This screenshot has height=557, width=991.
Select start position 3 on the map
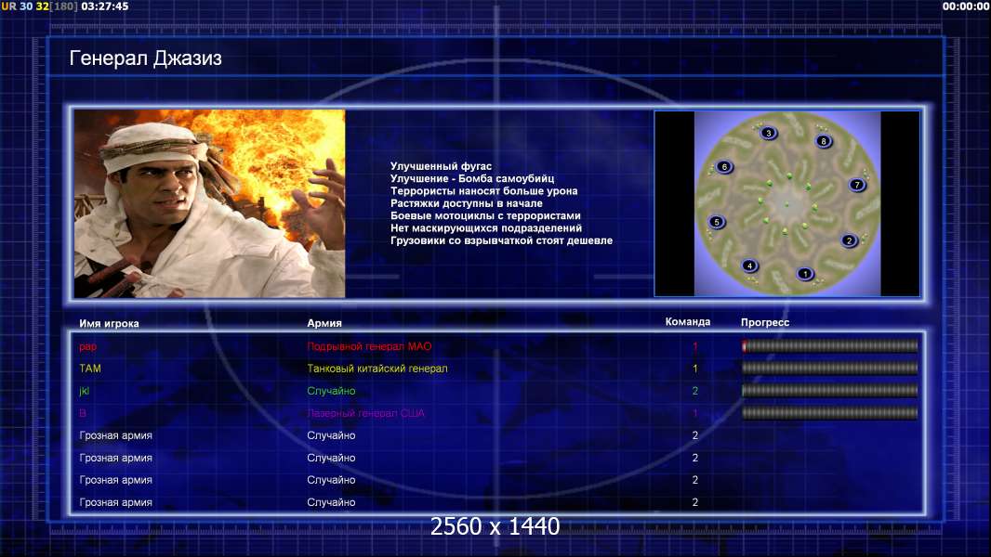tap(769, 133)
